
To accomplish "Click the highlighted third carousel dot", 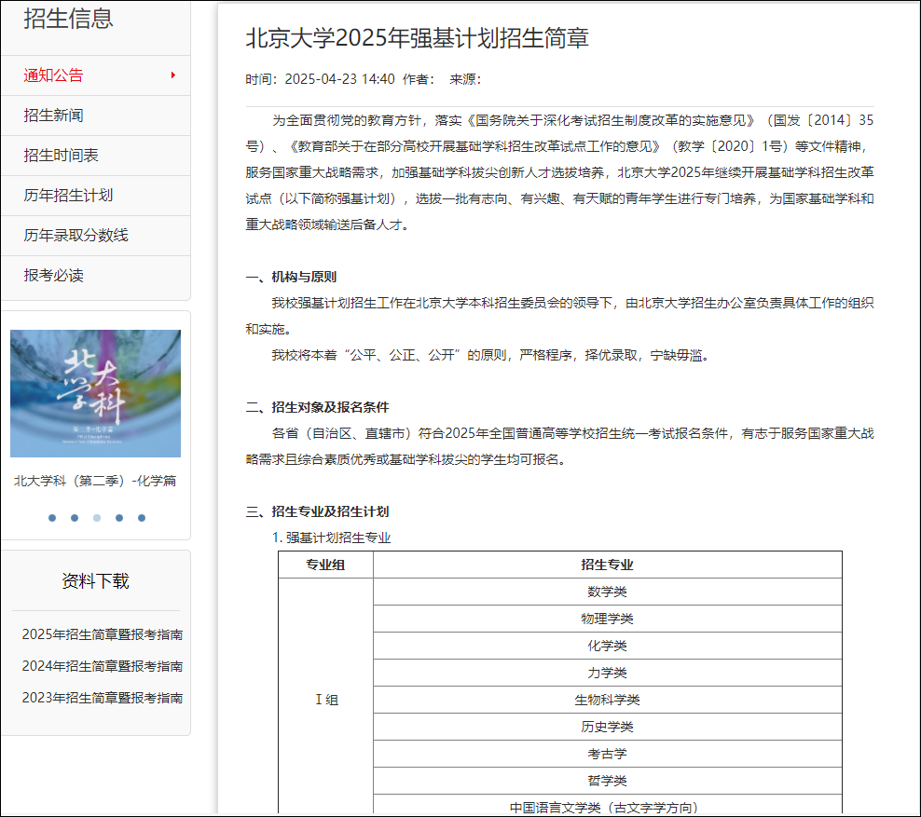I will pos(97,518).
